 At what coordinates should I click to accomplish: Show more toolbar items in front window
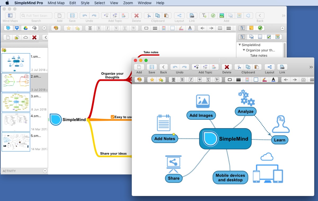click(311, 67)
